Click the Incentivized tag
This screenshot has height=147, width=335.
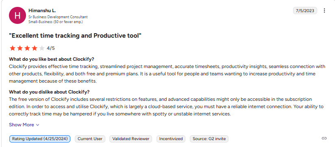[171, 139]
